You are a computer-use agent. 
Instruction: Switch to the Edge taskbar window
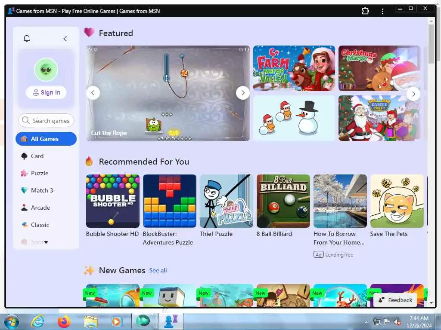(143, 321)
